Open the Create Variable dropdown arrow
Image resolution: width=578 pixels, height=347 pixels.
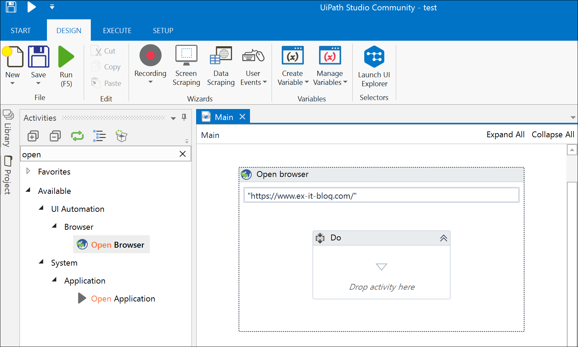pos(307,82)
